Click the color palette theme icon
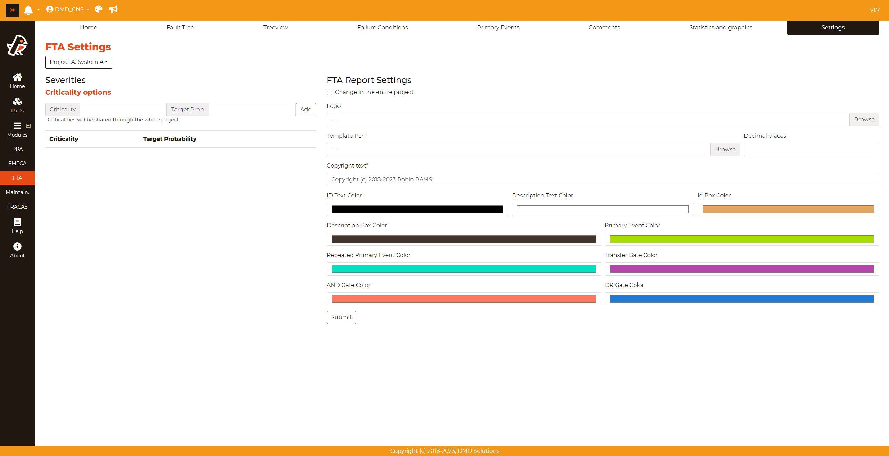 tap(99, 9)
